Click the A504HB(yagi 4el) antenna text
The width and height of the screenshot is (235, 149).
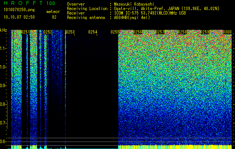pos(132,18)
